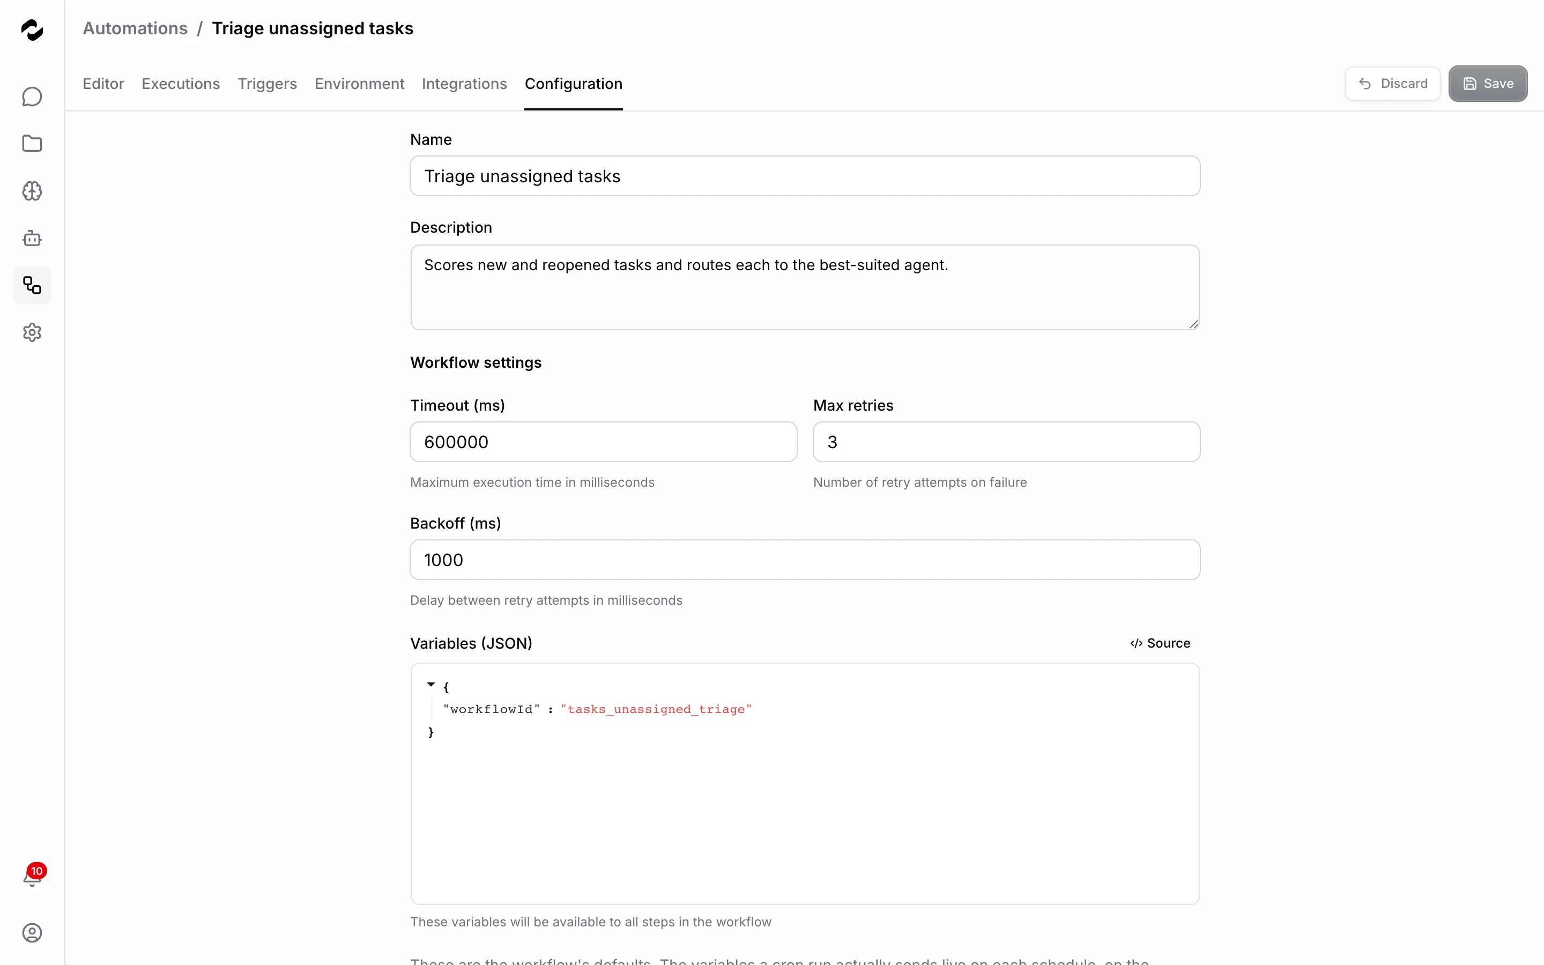Click "Number of retry attempts on failure" hint
Screen dimensions: 1544x965
tap(920, 482)
